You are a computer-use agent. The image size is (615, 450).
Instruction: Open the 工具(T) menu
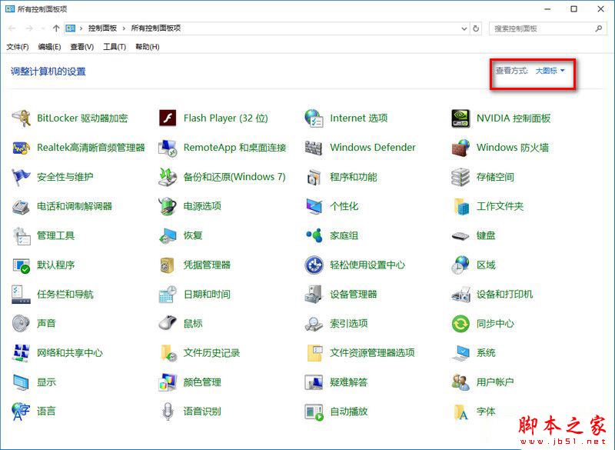pyautogui.click(x=115, y=47)
